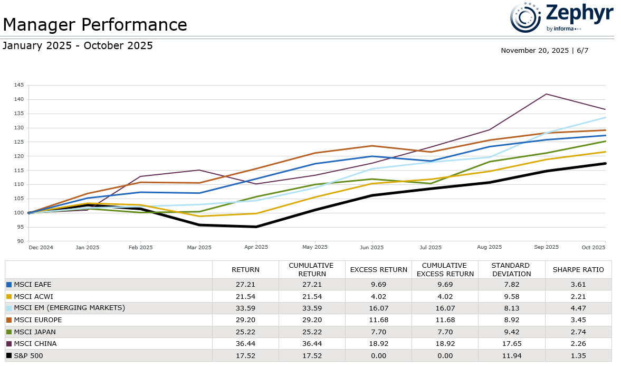Click the MSCI ACWI yellow legend swatch

[8, 296]
